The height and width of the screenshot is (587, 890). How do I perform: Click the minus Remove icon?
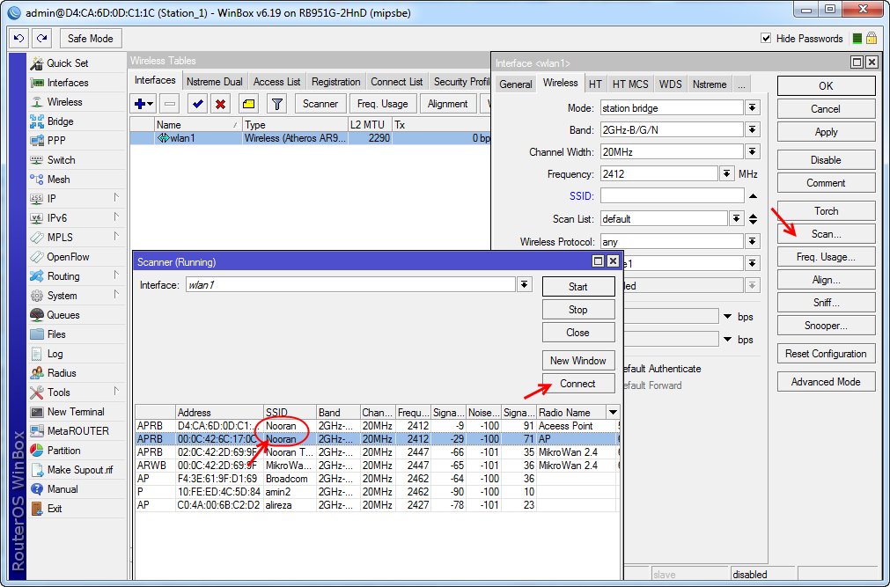point(169,104)
